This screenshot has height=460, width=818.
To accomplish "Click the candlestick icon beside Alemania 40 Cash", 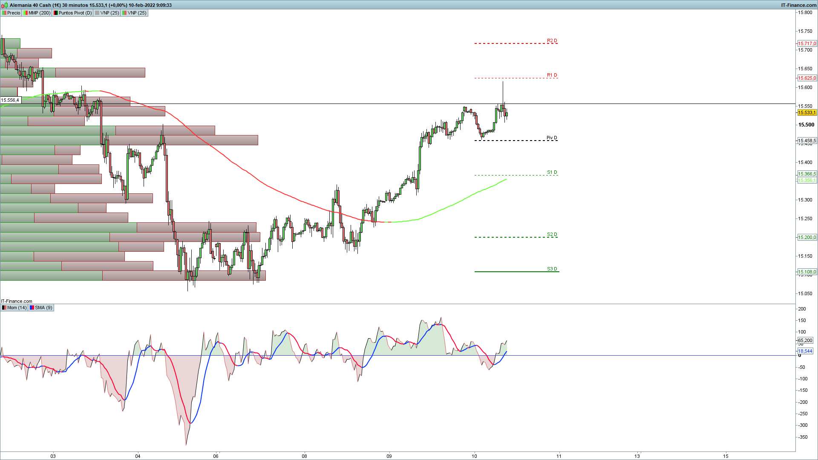I will [x=5, y=5].
